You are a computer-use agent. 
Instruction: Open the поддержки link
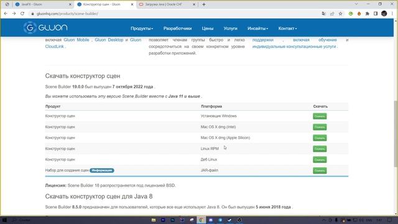(x=262, y=40)
